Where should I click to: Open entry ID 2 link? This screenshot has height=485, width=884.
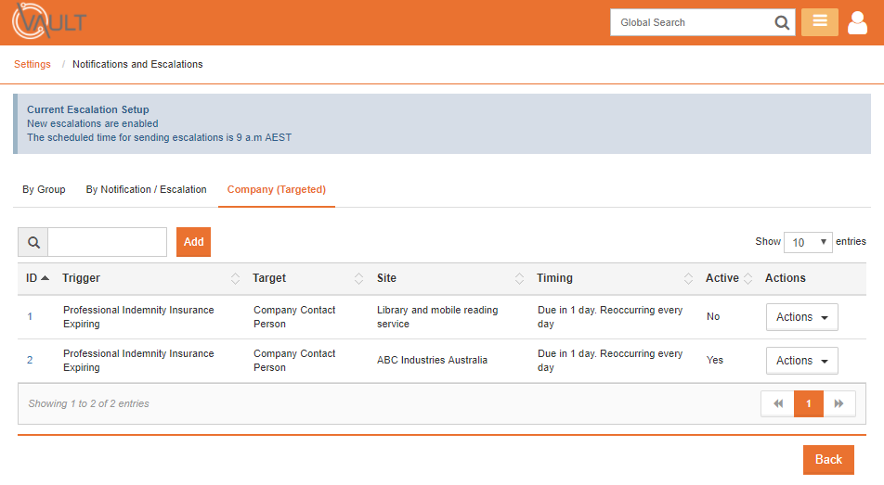[x=30, y=360]
